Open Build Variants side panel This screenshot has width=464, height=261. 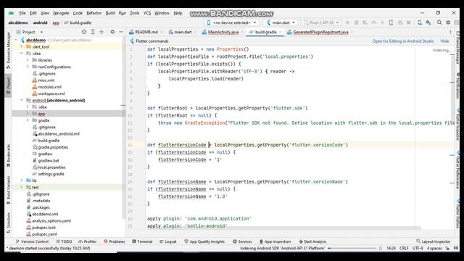click(x=8, y=189)
